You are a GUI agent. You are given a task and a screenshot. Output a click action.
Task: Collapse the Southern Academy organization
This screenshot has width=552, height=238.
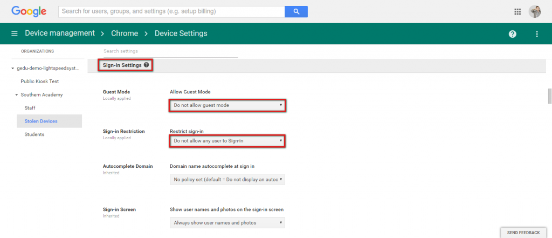pyautogui.click(x=17, y=95)
